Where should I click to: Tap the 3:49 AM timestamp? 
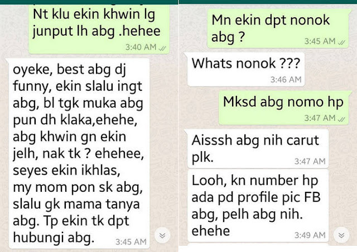coord(310,235)
